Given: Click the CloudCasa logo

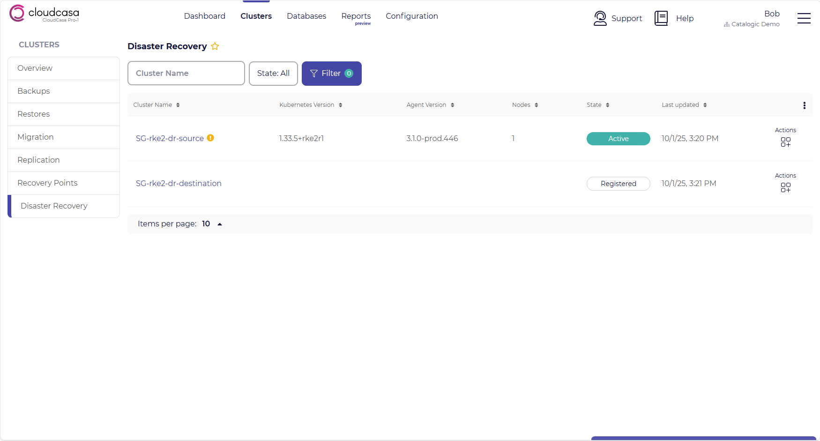Looking at the screenshot, I should coord(44,14).
